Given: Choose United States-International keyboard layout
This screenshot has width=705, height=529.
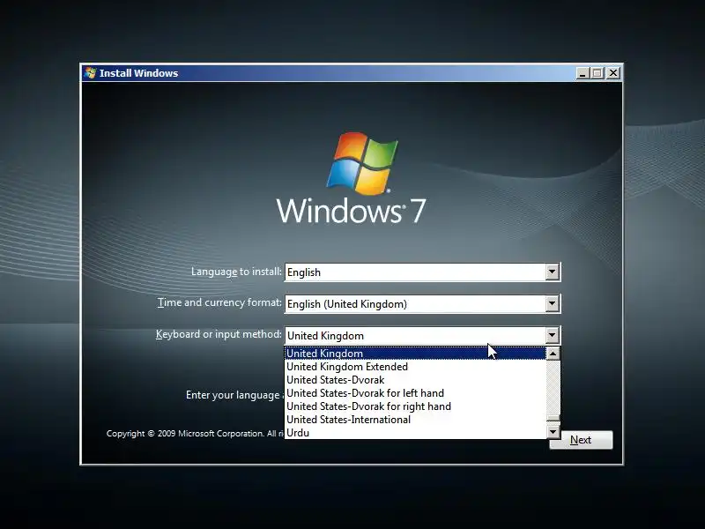Looking at the screenshot, I should pyautogui.click(x=415, y=420).
